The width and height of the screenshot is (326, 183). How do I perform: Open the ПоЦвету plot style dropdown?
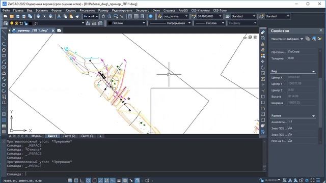coord(255,23)
